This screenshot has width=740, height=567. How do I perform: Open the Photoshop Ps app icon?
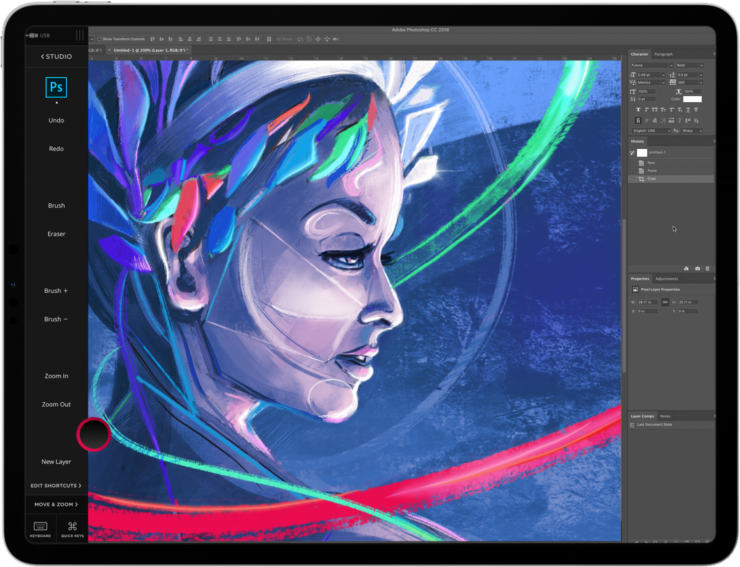point(56,87)
